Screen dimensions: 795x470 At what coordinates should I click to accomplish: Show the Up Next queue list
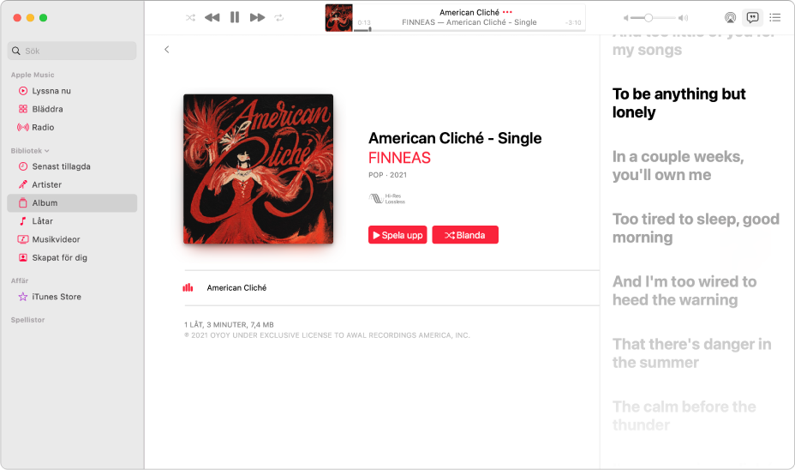(774, 18)
